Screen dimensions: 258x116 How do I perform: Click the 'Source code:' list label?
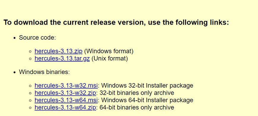pyautogui.click(x=38, y=38)
